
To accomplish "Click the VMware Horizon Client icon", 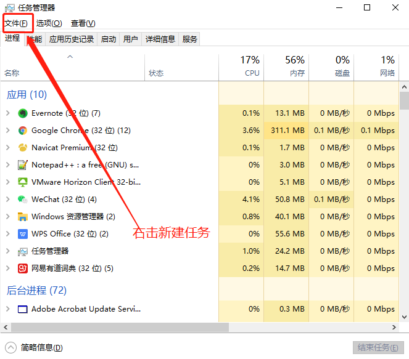I will (23, 182).
